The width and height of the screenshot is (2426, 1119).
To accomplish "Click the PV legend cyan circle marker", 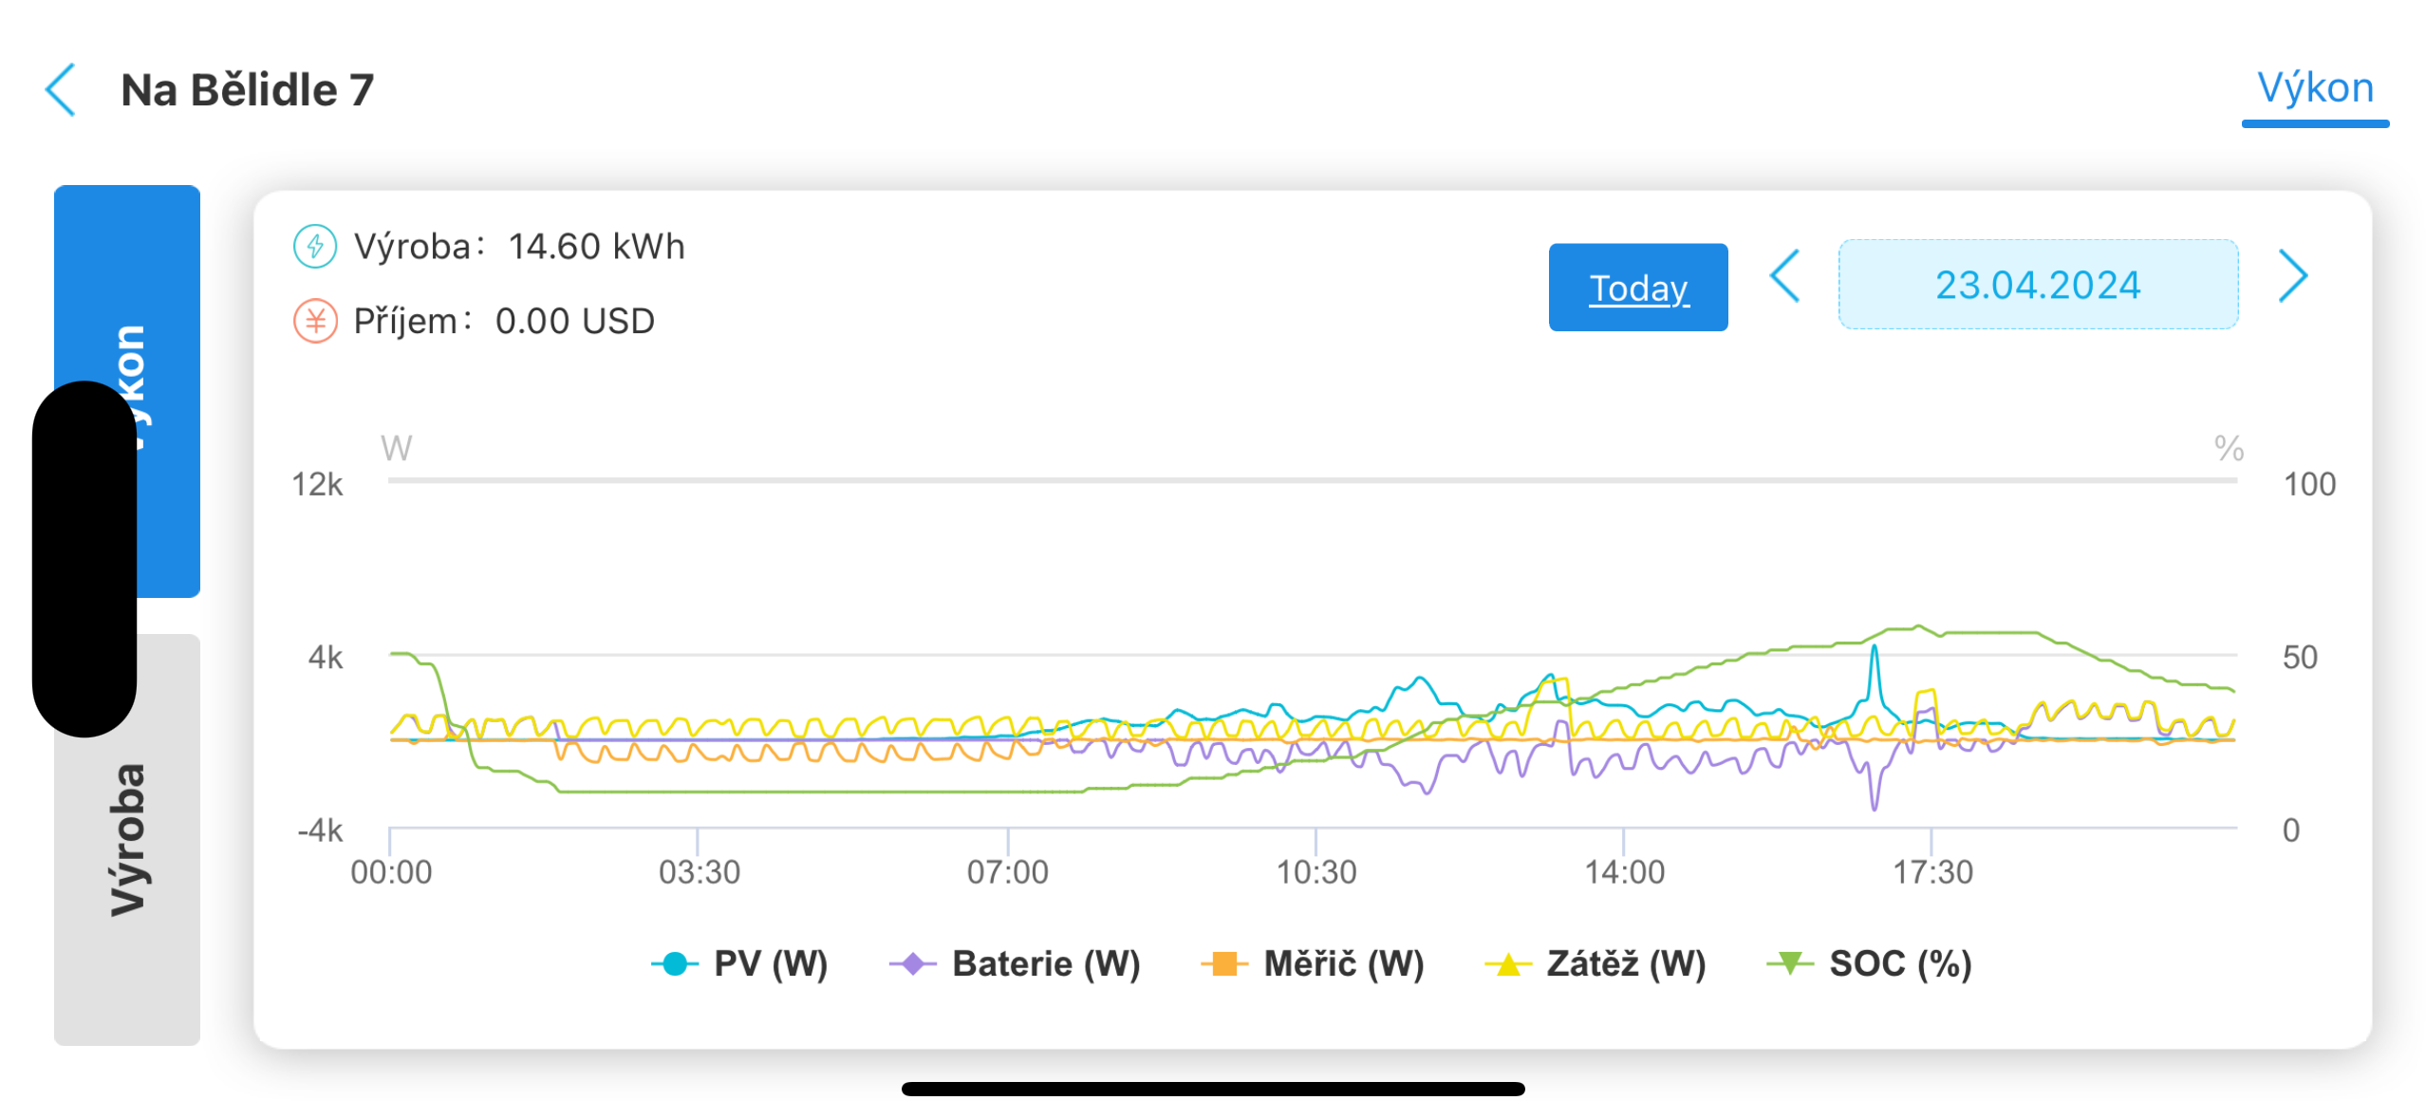I will pos(675,963).
